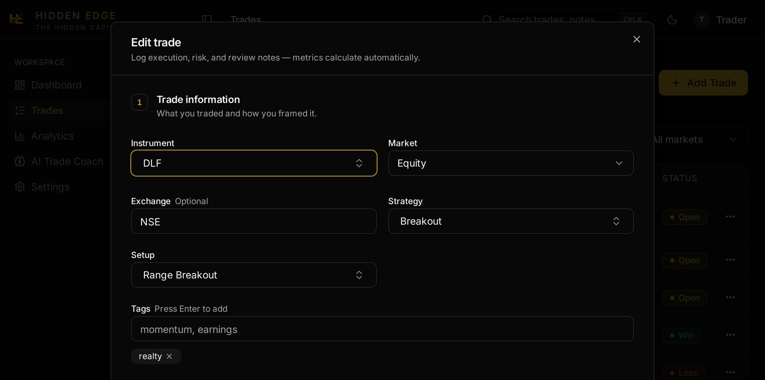Click the Setup up-down chevron icon
The width and height of the screenshot is (765, 380).
click(359, 275)
